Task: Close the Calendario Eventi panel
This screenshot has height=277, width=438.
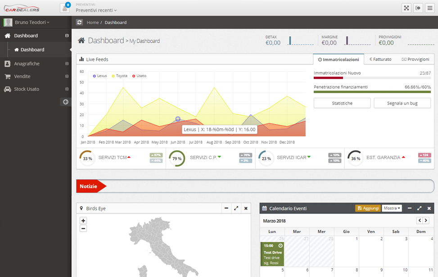Action: [x=429, y=208]
